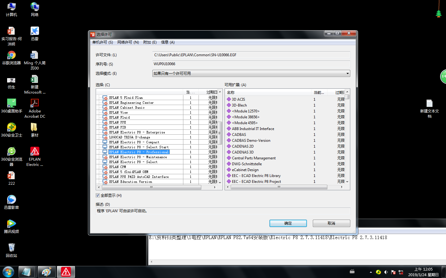
Task: Open the 单机许可 menu
Action: [x=103, y=42]
